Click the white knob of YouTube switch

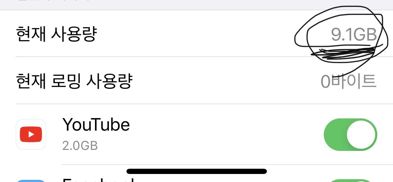(x=361, y=134)
